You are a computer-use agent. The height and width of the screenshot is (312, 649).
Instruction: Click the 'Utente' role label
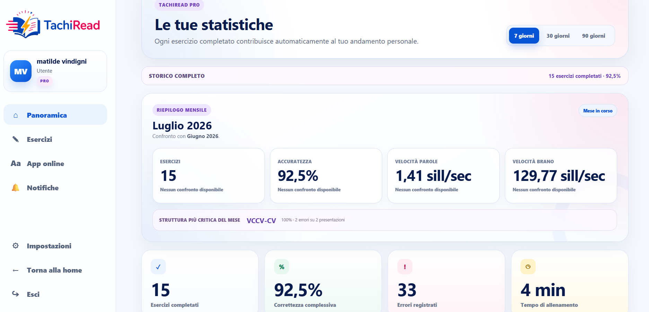click(44, 71)
